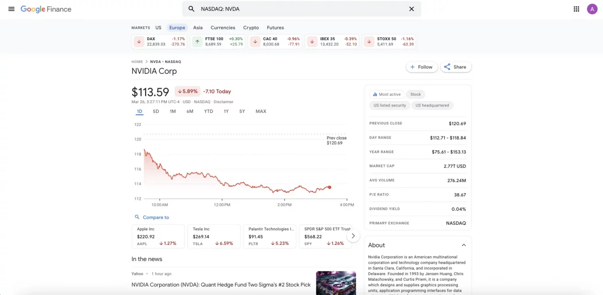Show next compare stocks with arrow
The height and width of the screenshot is (295, 603).
pyautogui.click(x=353, y=236)
